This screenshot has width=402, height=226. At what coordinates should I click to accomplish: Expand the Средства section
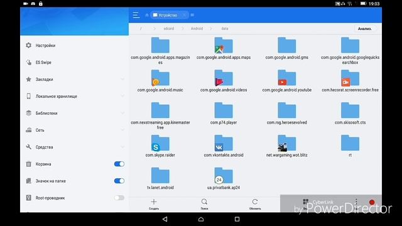[74, 147]
